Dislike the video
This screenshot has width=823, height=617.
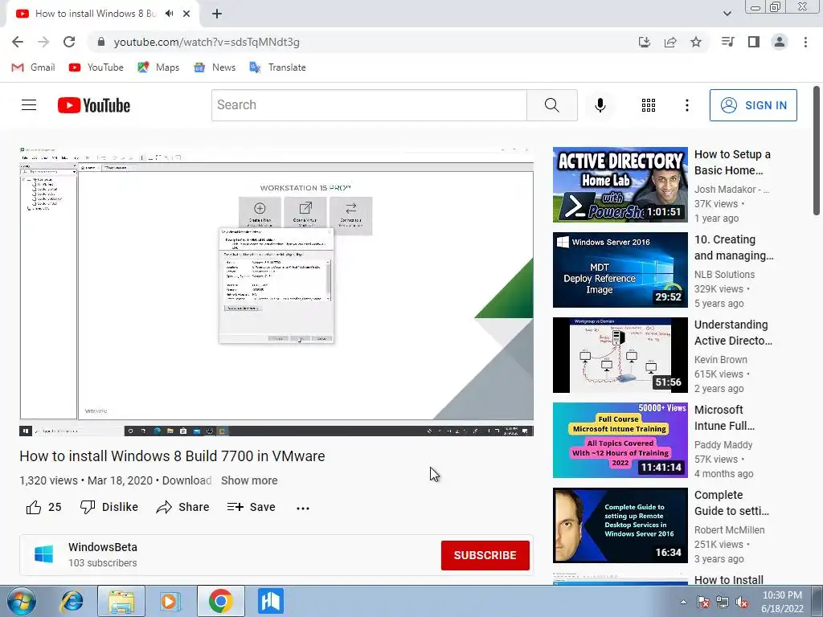click(x=109, y=507)
